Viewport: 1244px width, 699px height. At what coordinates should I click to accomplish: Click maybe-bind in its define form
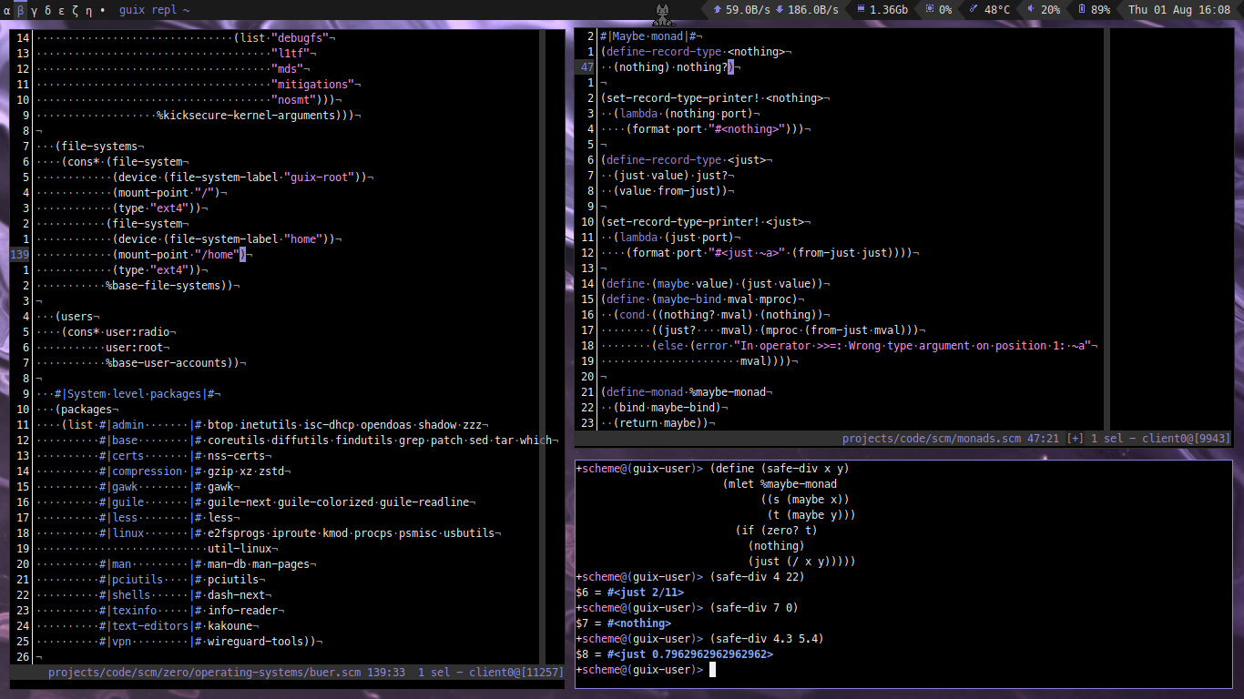[688, 299]
